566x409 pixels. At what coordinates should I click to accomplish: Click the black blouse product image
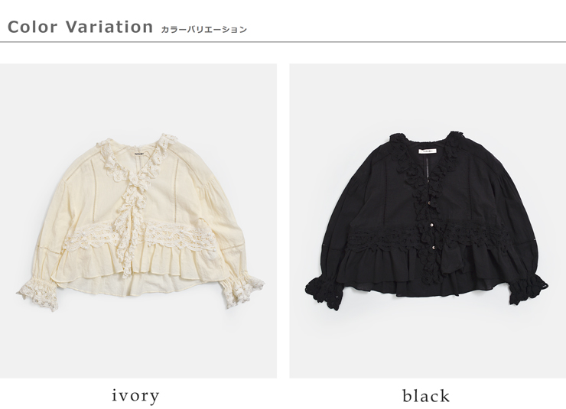[428, 221]
